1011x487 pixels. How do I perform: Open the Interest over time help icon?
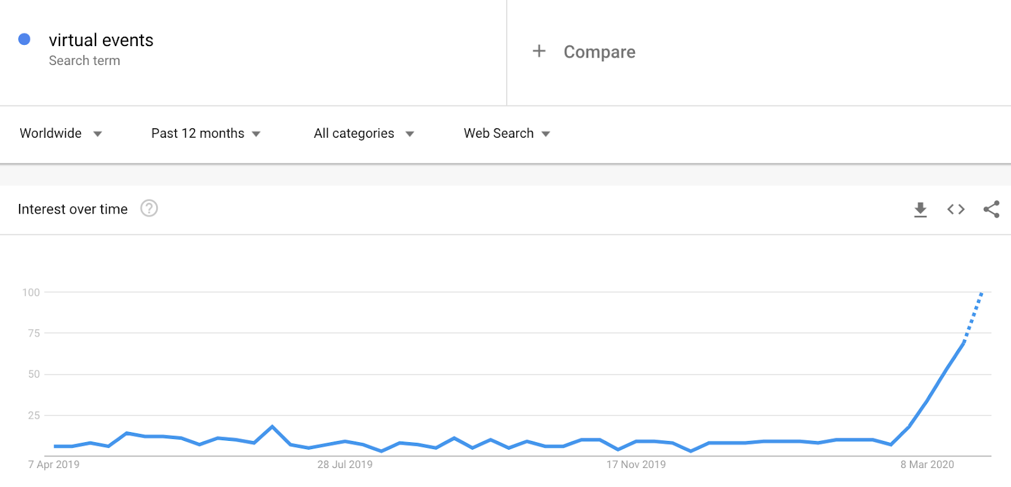tap(149, 208)
